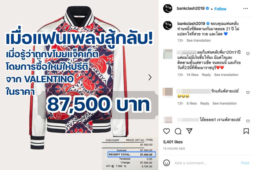Like the comment about following 20 years
253x170 pixels.
pos(248,54)
